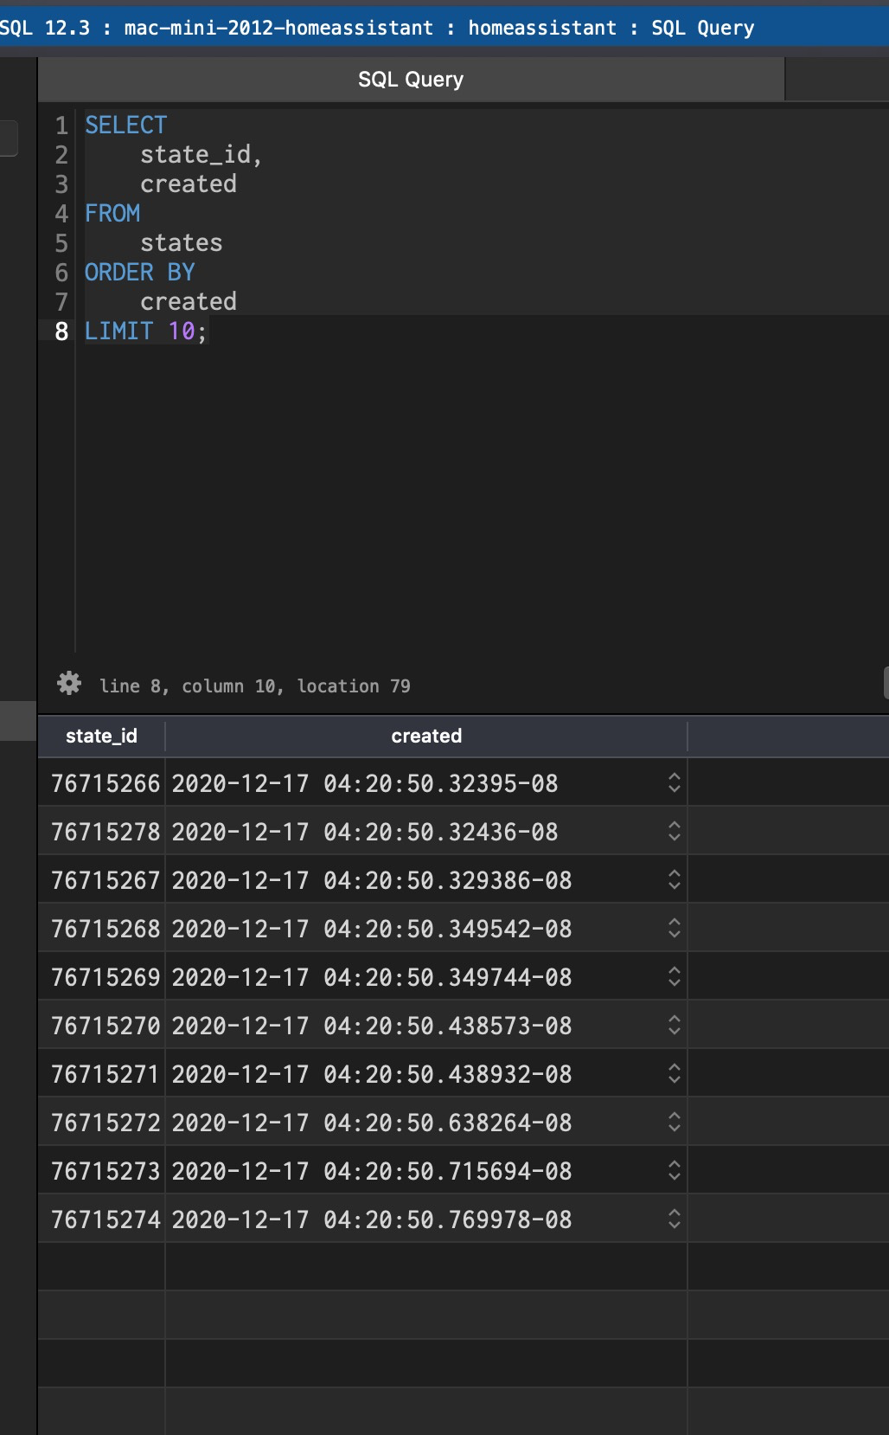The height and width of the screenshot is (1435, 889).
Task: Click stepper on row 76715269 created value
Action: pos(675,977)
